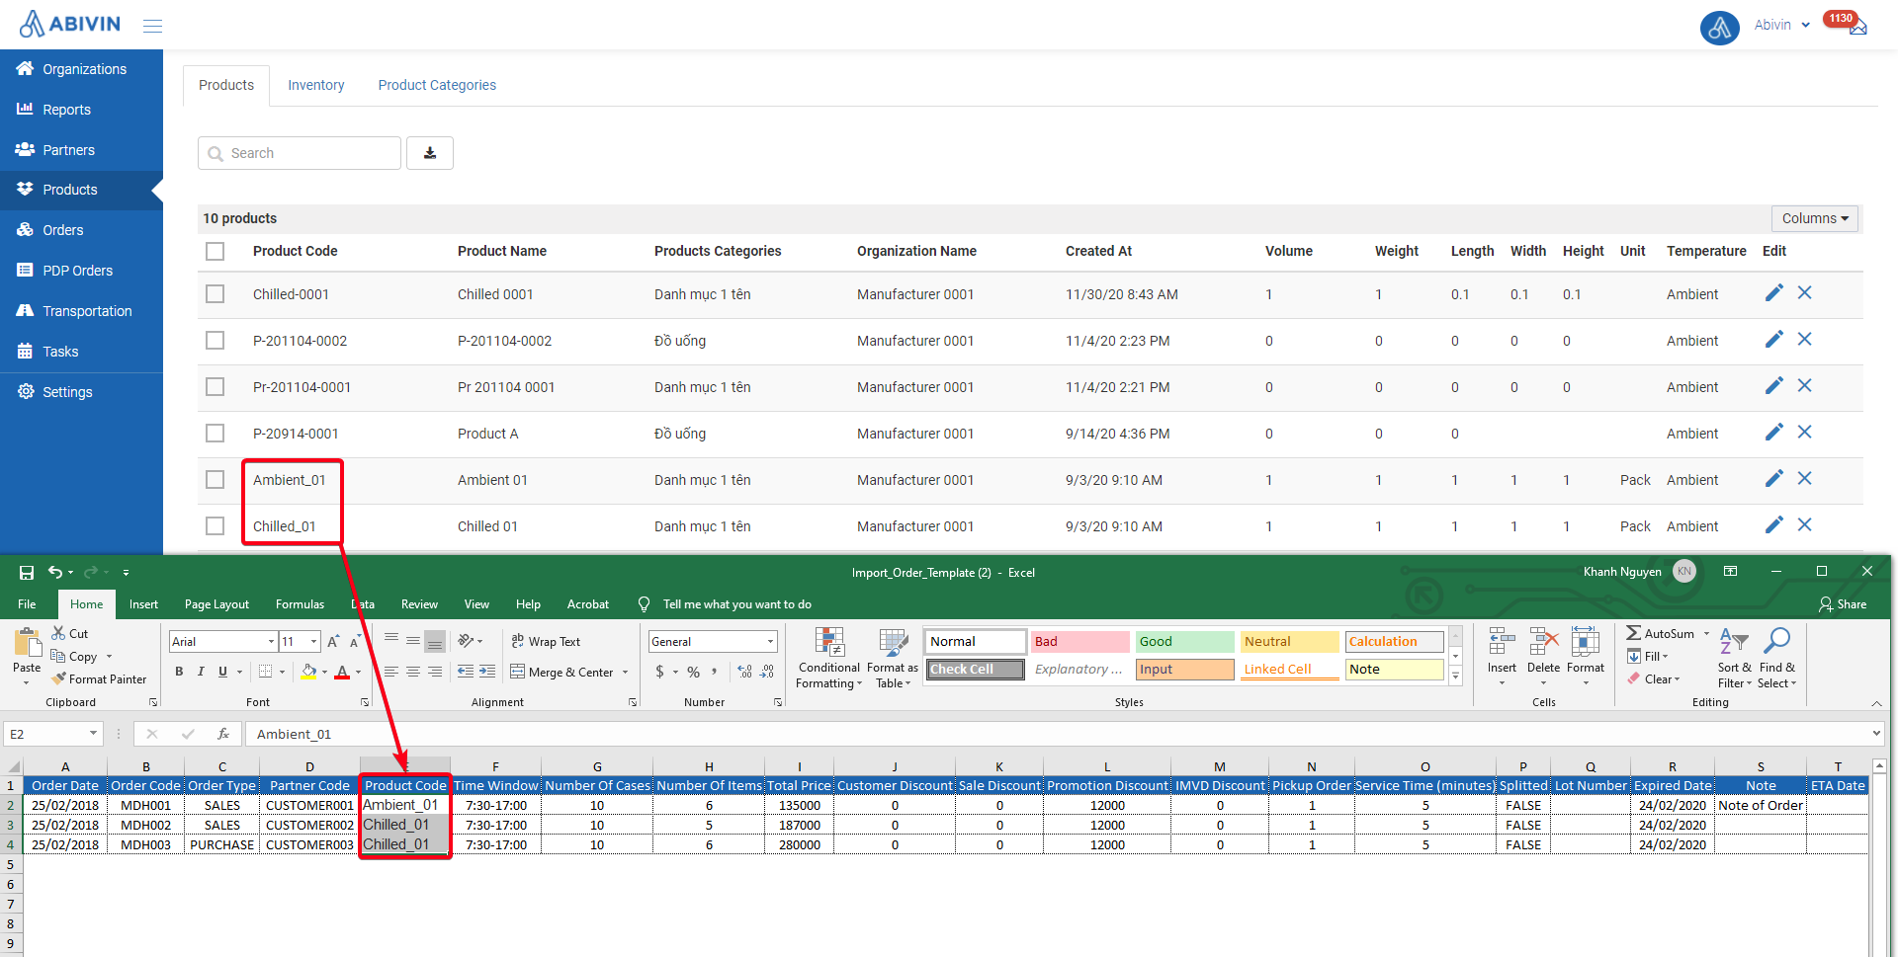Edit the Chilled-0001 product with pencil icon
Viewport: 1898px width, 957px height.
[1773, 293]
